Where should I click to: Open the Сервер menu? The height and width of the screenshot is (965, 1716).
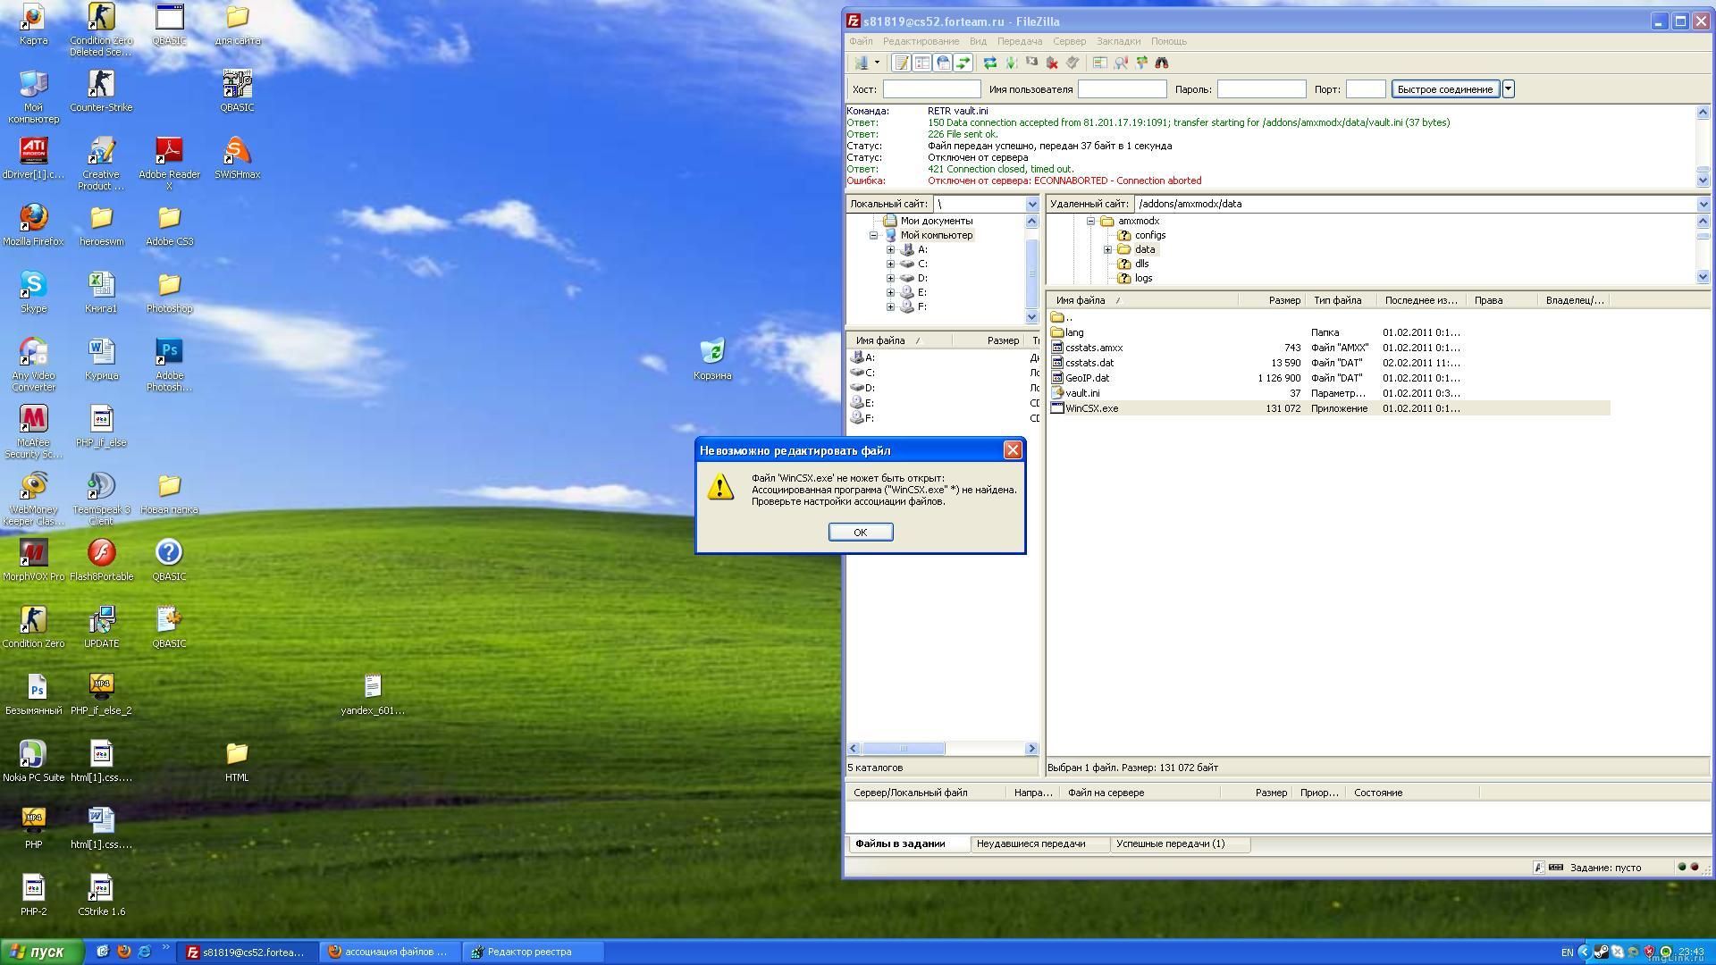1069,41
